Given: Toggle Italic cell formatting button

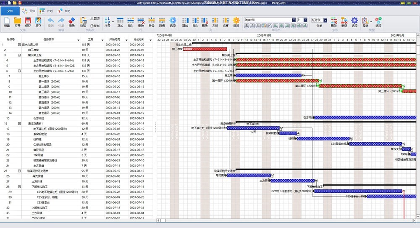Looking at the screenshot, I should 252,26.
